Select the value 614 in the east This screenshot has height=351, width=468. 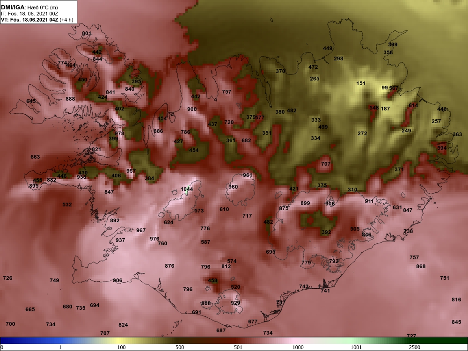(x=413, y=105)
